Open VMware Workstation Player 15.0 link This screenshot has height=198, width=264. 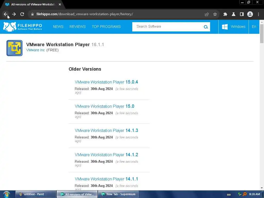pyautogui.click(x=105, y=106)
